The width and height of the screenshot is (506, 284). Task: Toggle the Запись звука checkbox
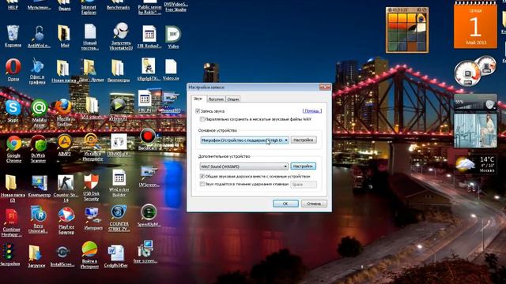tap(198, 111)
